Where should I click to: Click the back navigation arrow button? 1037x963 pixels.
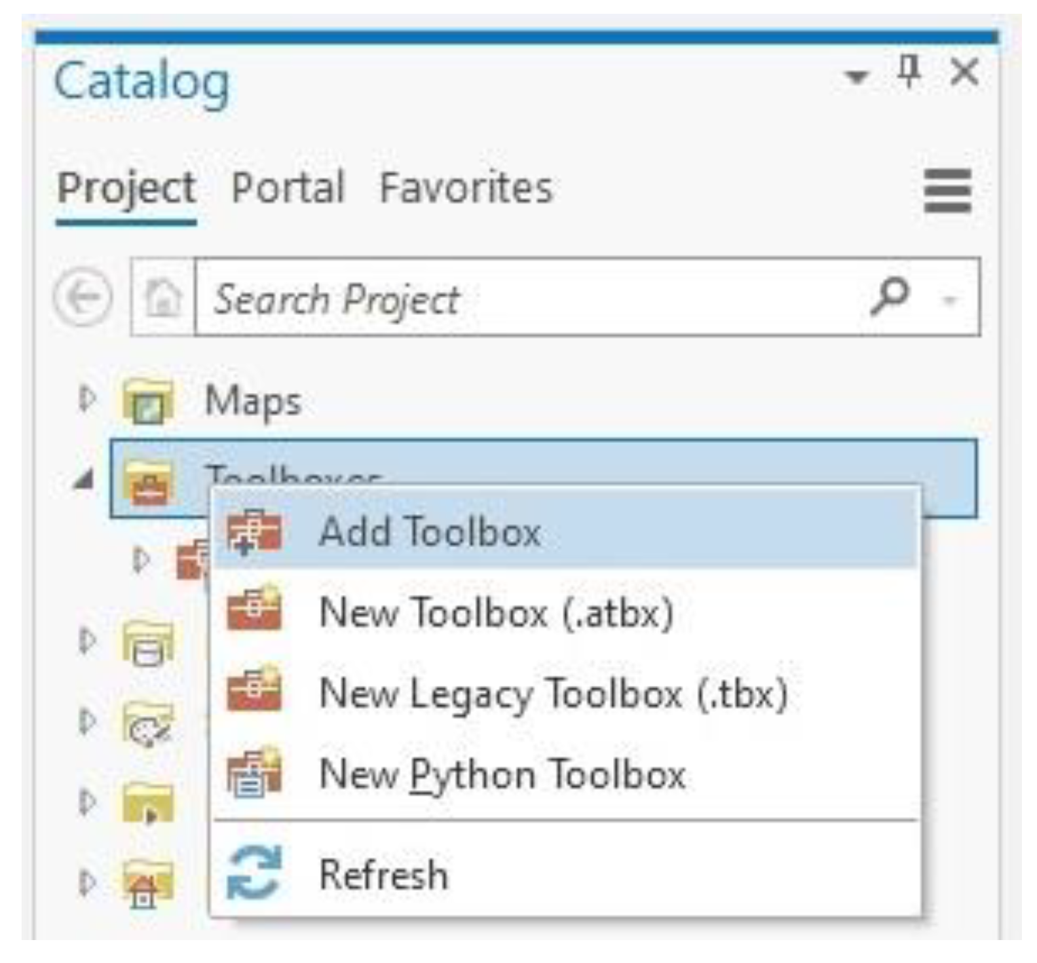pyautogui.click(x=83, y=297)
